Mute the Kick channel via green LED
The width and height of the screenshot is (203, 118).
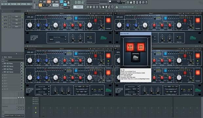[3, 17]
